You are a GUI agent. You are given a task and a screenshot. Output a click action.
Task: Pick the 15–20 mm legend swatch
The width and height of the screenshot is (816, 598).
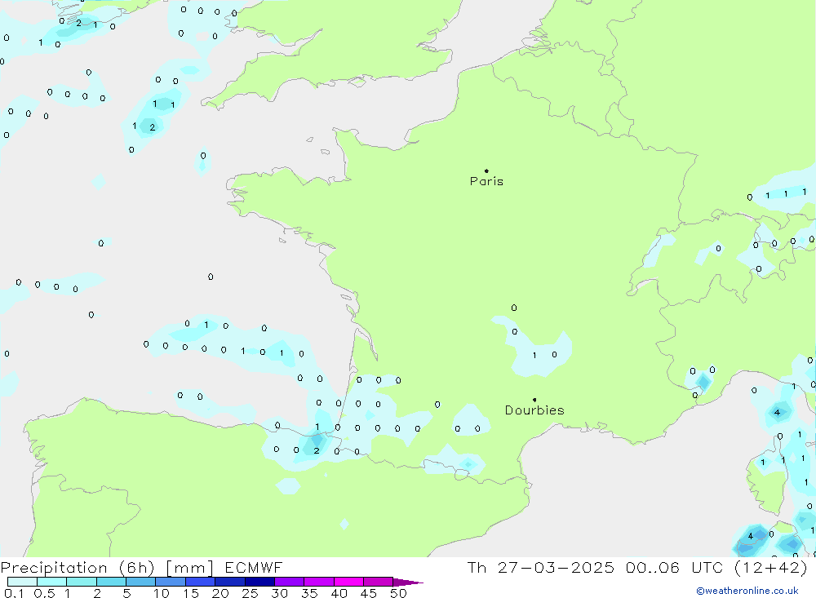[201, 582]
